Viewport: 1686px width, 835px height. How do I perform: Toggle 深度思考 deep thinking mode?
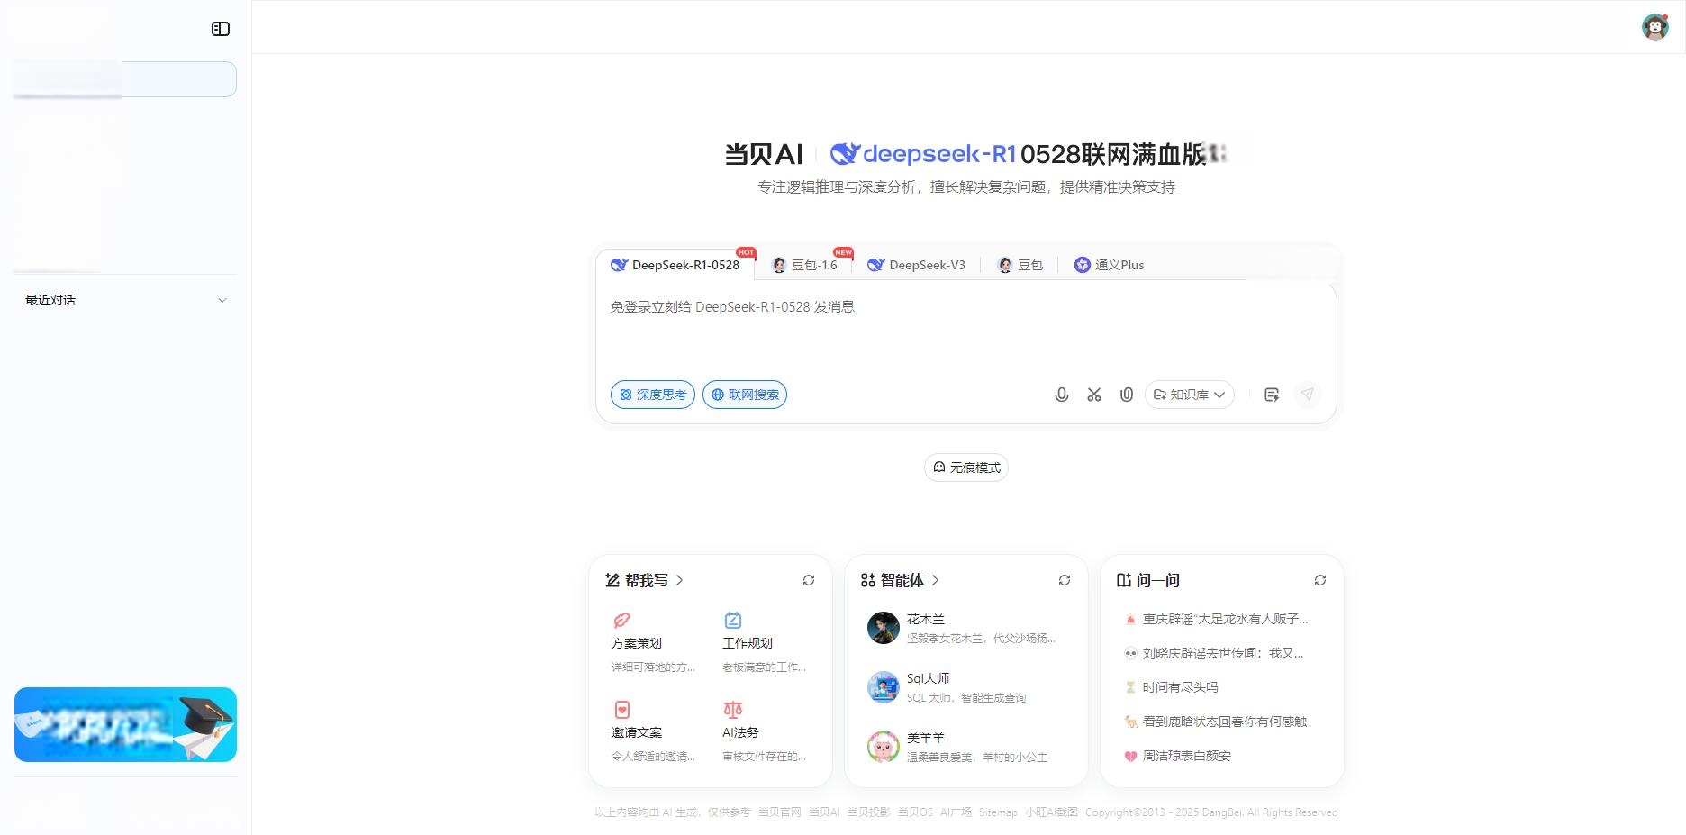coord(653,395)
